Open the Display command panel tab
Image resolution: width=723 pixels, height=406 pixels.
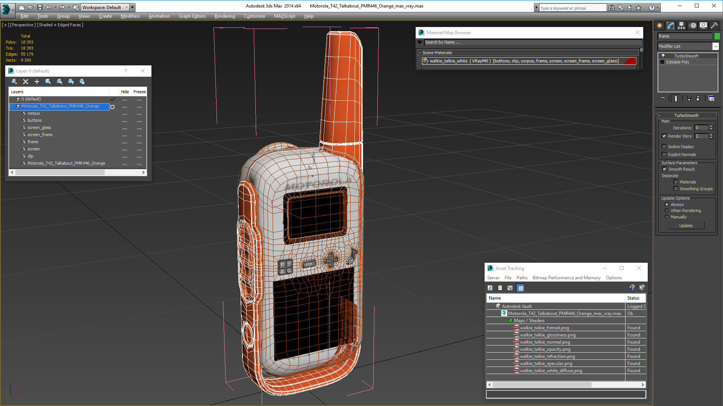(703, 26)
